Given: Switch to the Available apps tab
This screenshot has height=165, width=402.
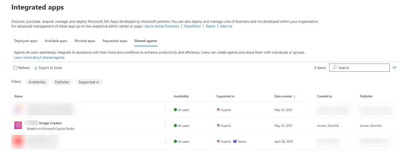Looking at the screenshot, I should 56,41.
